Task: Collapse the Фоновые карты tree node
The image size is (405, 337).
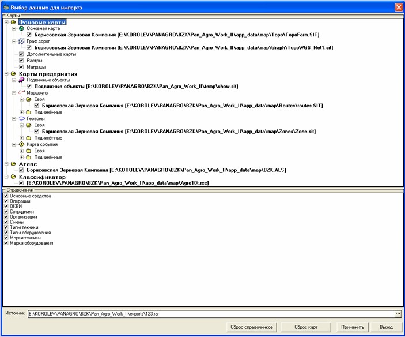Action: tap(6, 22)
